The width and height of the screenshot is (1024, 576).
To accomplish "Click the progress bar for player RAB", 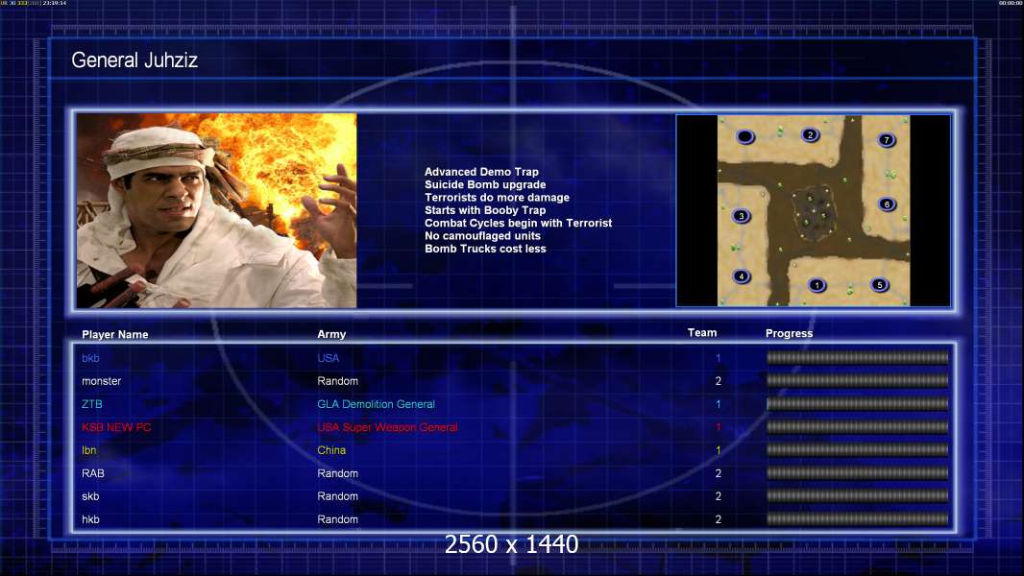I will (857, 473).
